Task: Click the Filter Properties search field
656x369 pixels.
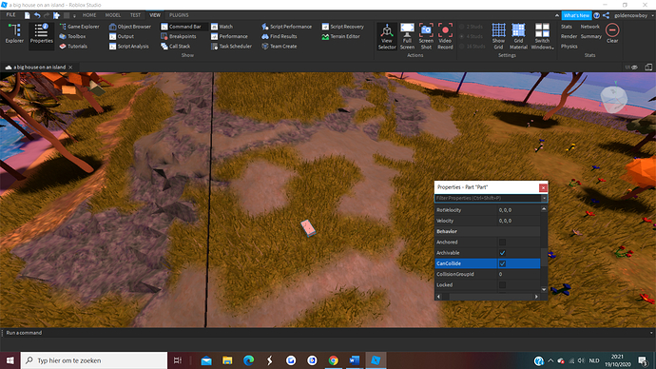Action: pyautogui.click(x=488, y=198)
